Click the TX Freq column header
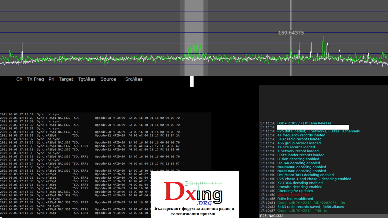 coord(35,79)
